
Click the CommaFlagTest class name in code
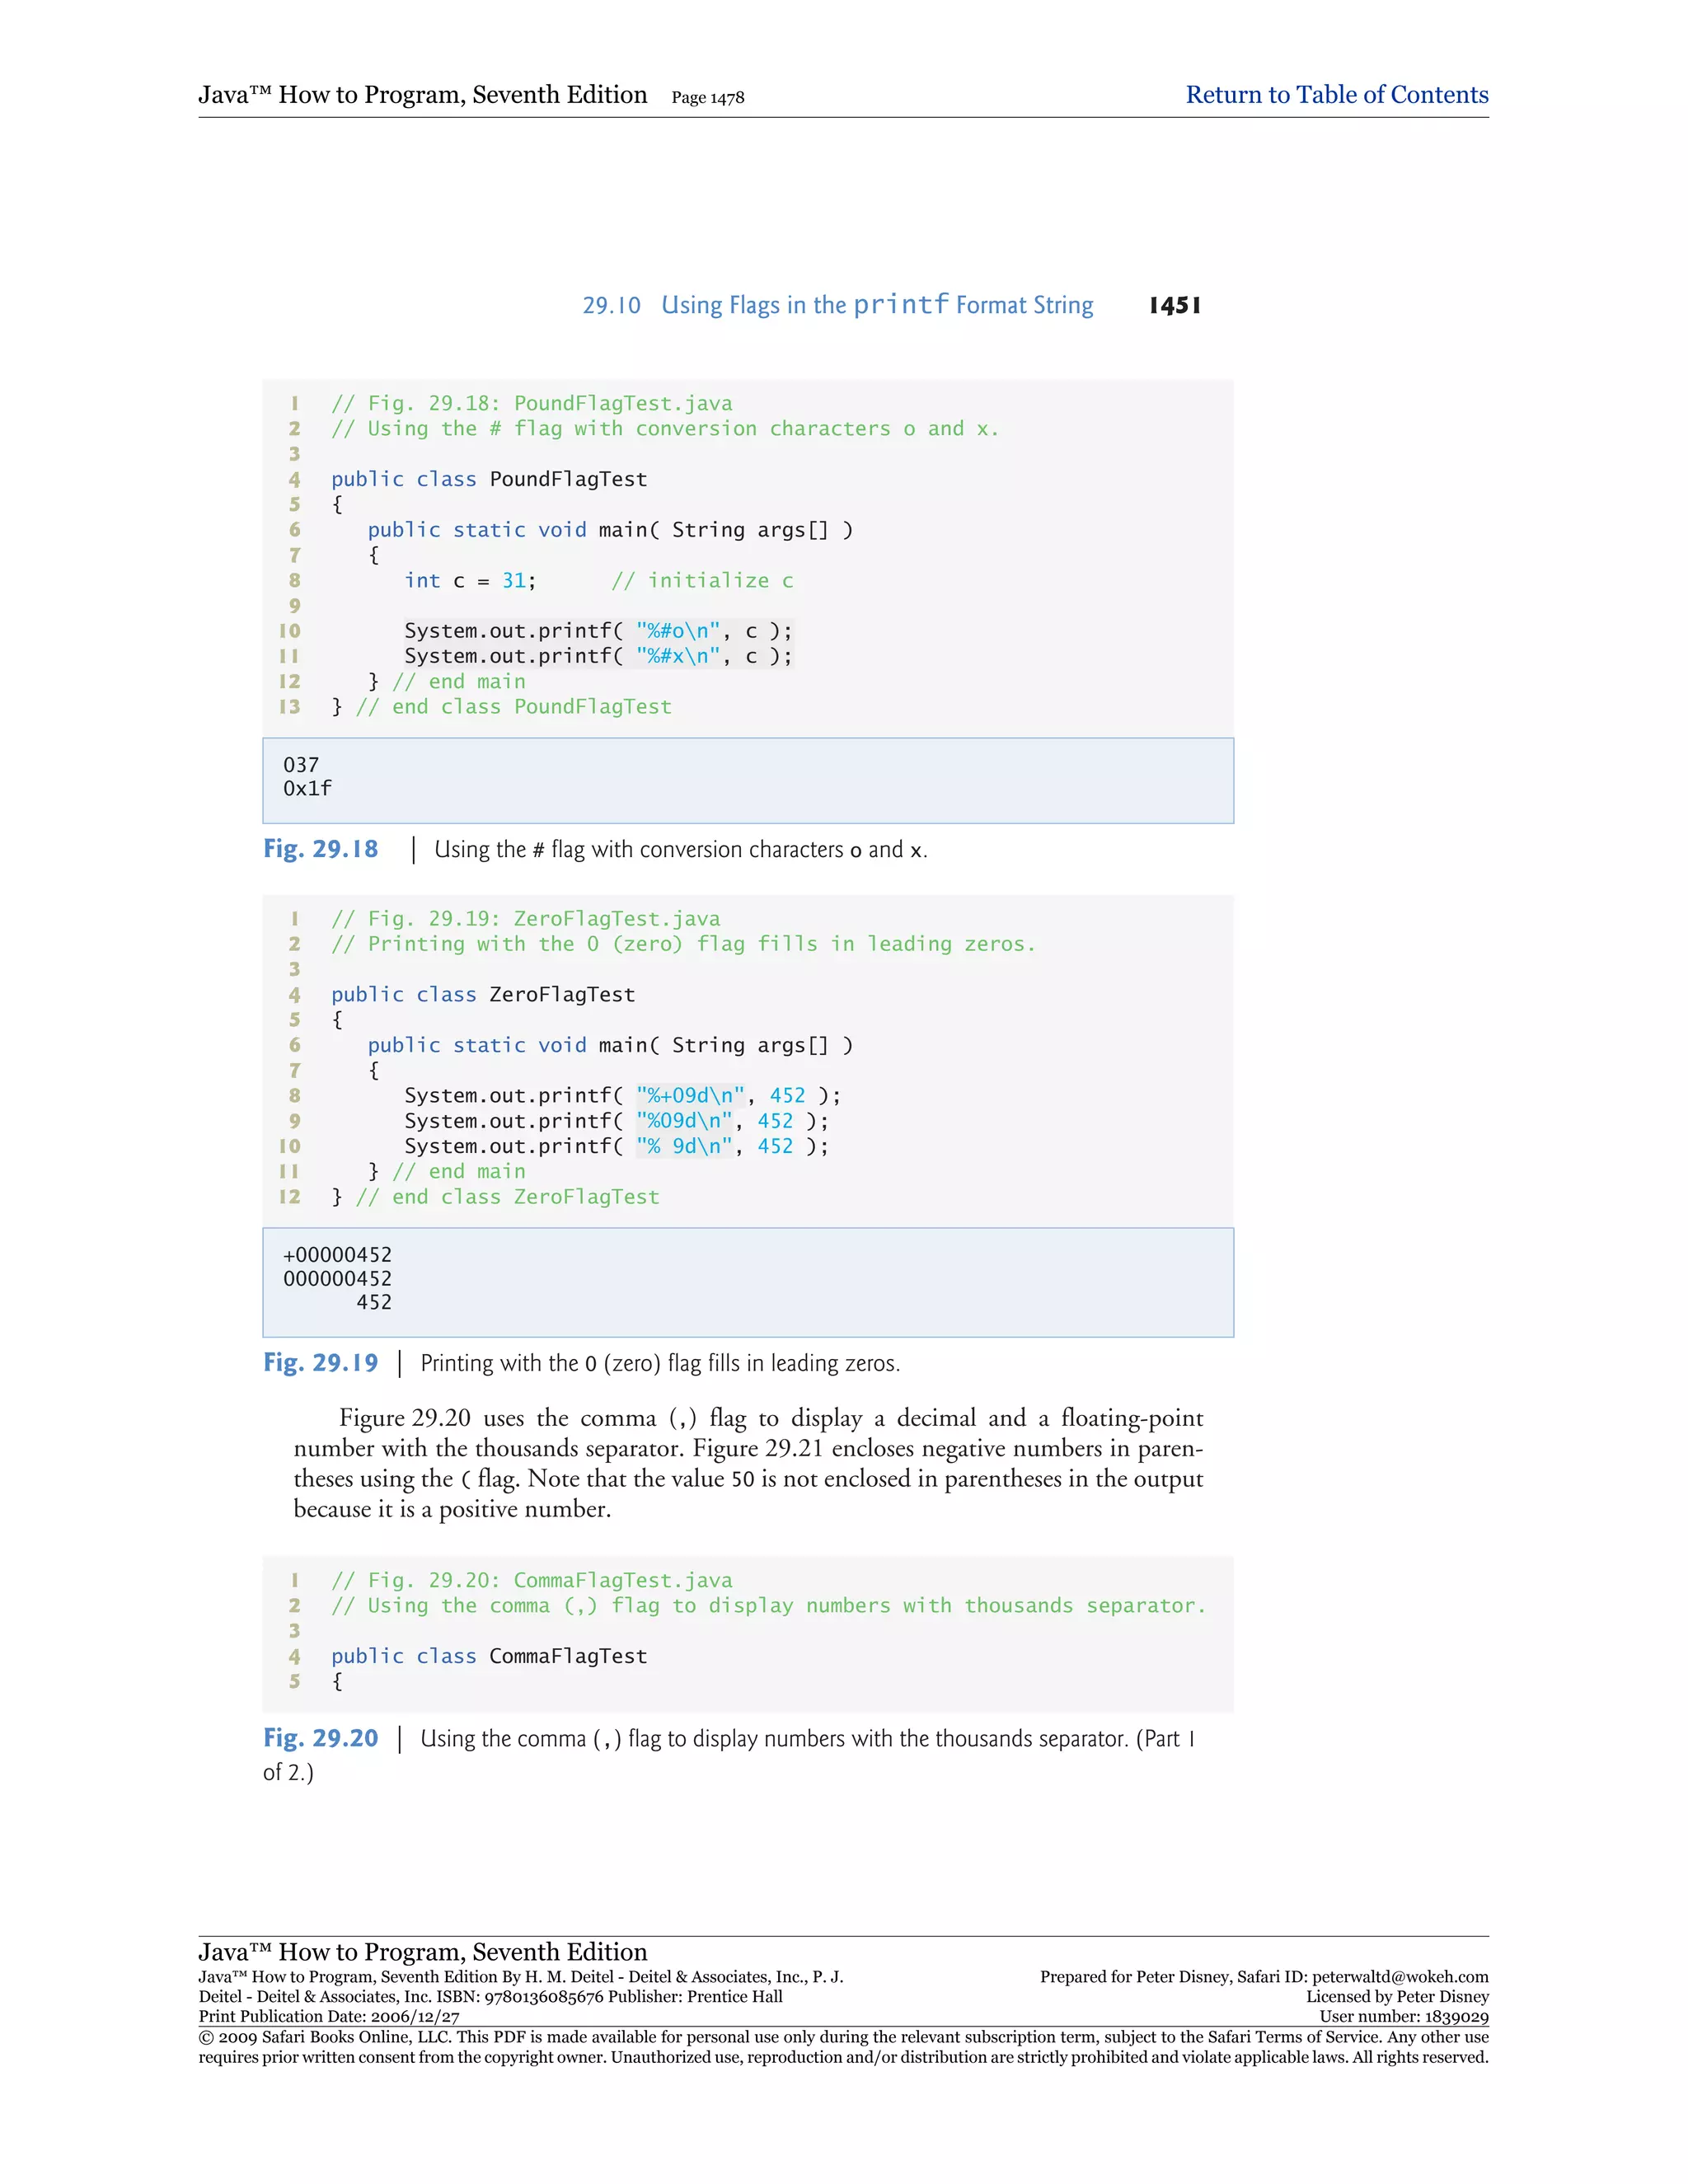coord(568,1656)
